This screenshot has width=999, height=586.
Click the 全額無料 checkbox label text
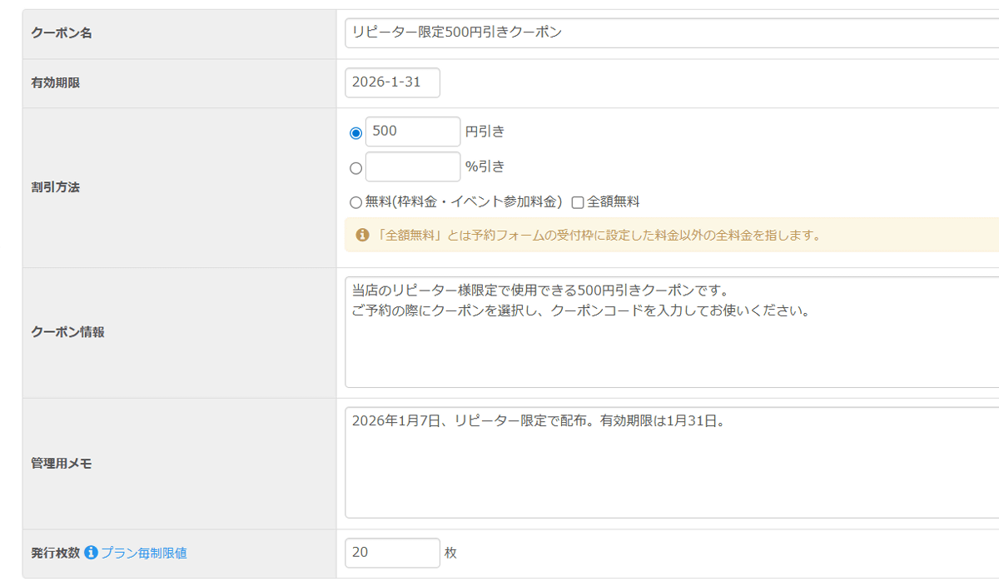click(614, 201)
